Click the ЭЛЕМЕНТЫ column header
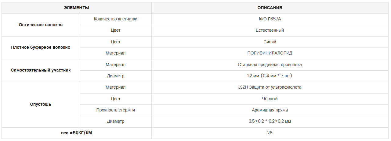391x141 pixels. pyautogui.click(x=77, y=8)
